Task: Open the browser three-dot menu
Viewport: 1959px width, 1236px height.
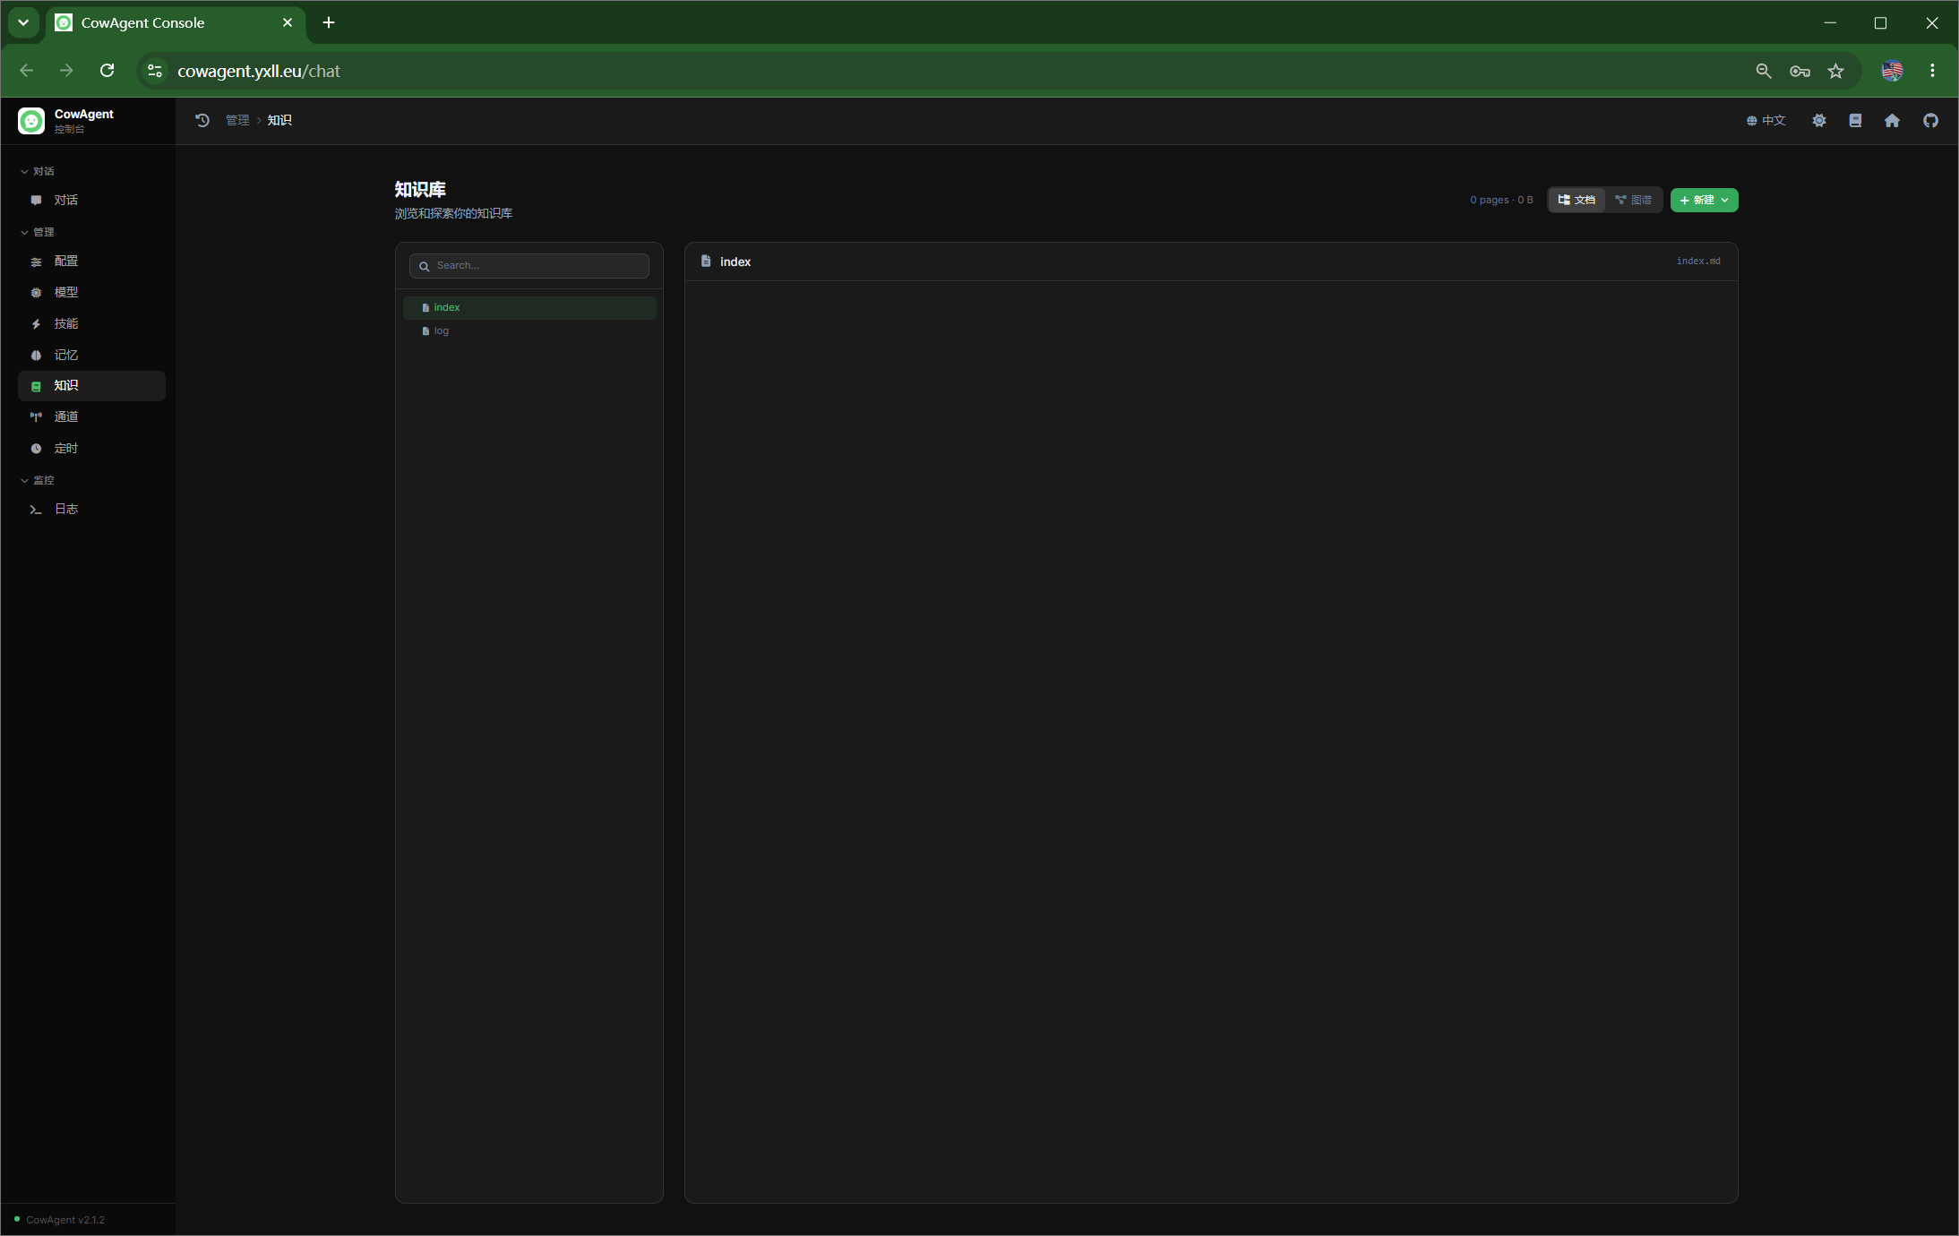Action: (1933, 71)
